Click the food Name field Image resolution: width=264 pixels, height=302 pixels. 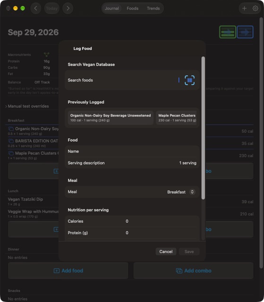point(132,151)
